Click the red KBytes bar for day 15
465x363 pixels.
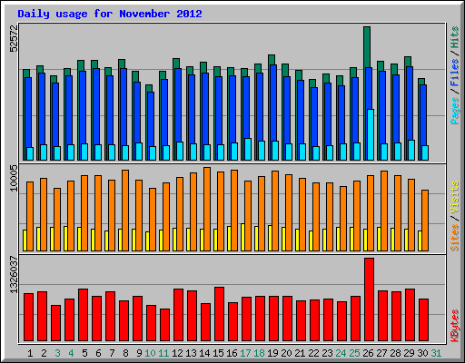(x=219, y=314)
